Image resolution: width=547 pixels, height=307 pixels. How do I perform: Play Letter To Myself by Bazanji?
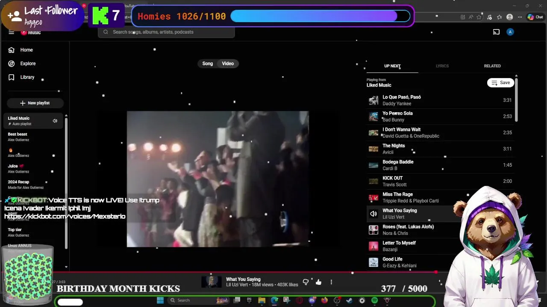click(x=440, y=246)
